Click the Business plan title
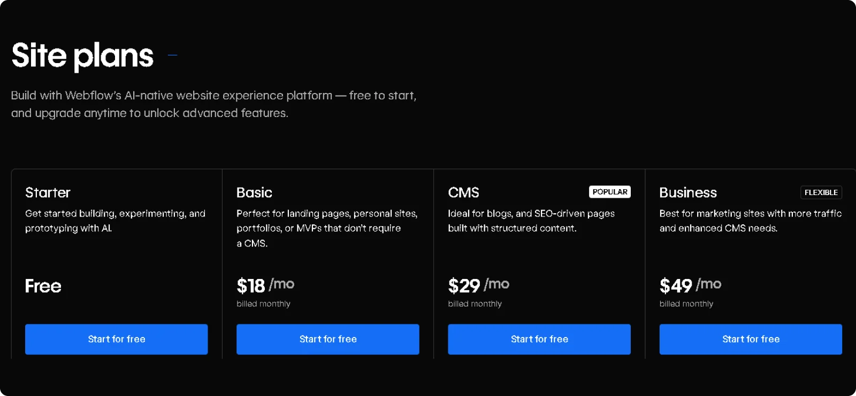This screenshot has width=856, height=396. tap(687, 192)
